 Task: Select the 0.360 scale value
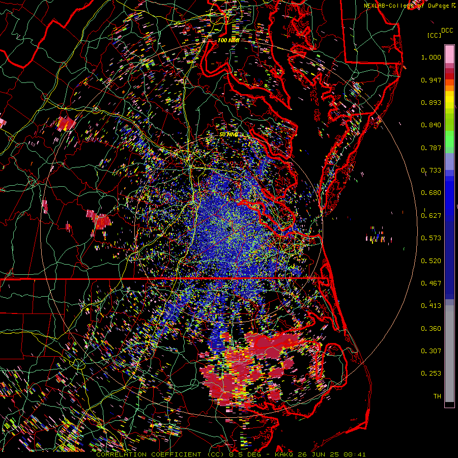coord(431,329)
